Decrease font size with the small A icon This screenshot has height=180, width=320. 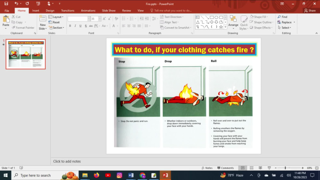(x=109, y=19)
